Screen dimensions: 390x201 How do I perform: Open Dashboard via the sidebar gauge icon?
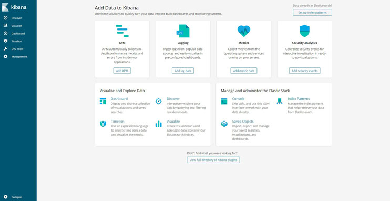[x=5, y=33]
